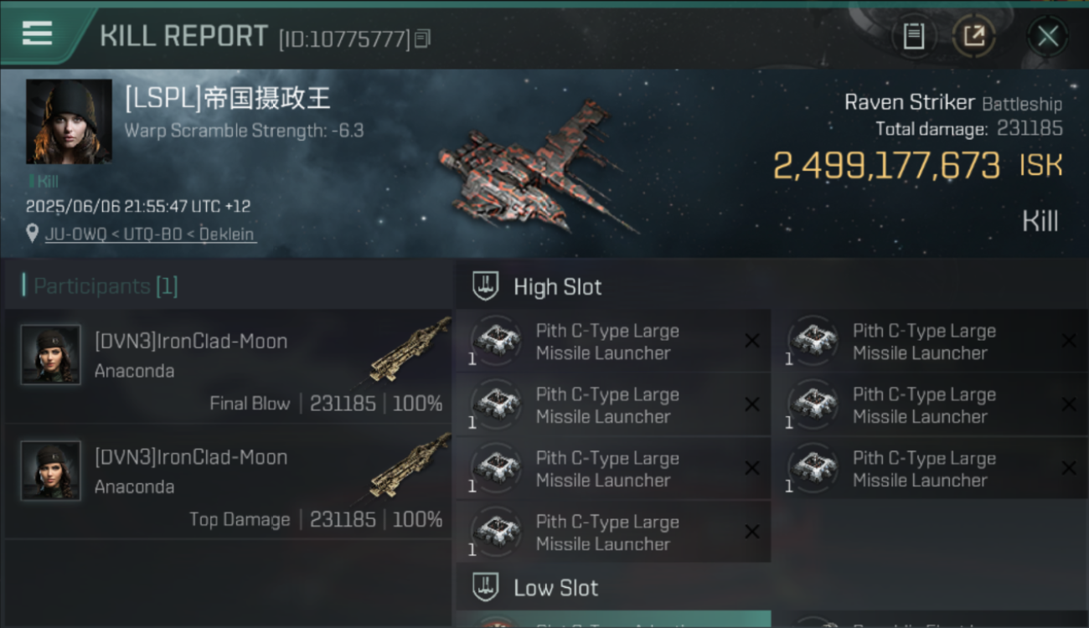Tap first Pith C-Type Large Missile Launcher icon
The image size is (1089, 628).
coord(497,341)
